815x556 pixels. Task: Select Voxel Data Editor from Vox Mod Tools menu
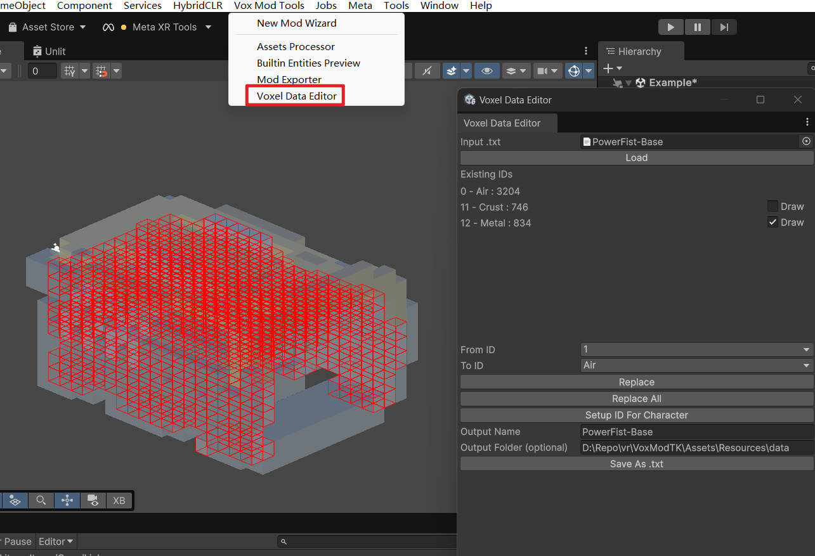click(x=296, y=96)
